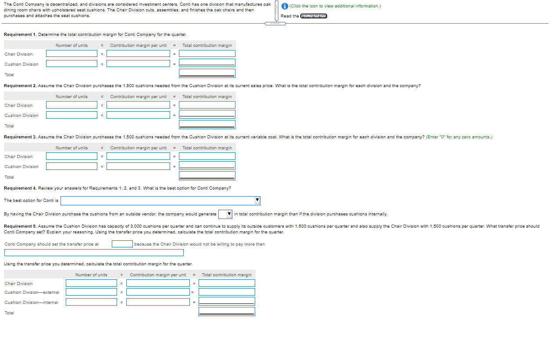Click Requirement 1 Chair Division contribution margin per unit field
Screen dimensions: 552x338
(138, 54)
